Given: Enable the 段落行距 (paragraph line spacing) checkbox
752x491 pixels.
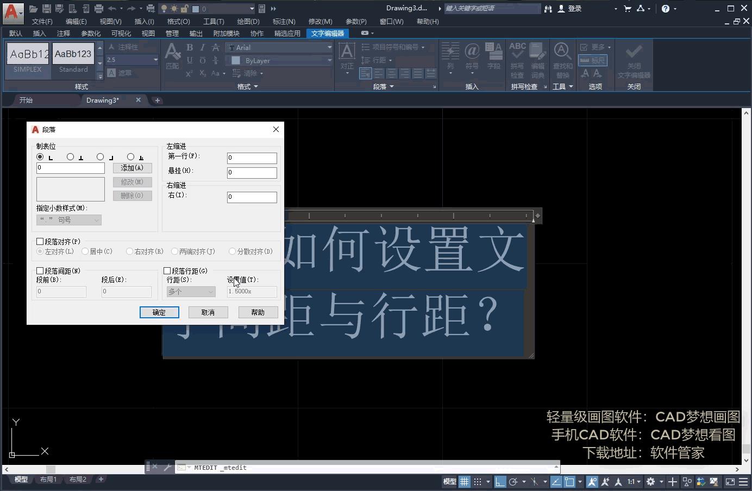Looking at the screenshot, I should pyautogui.click(x=167, y=270).
